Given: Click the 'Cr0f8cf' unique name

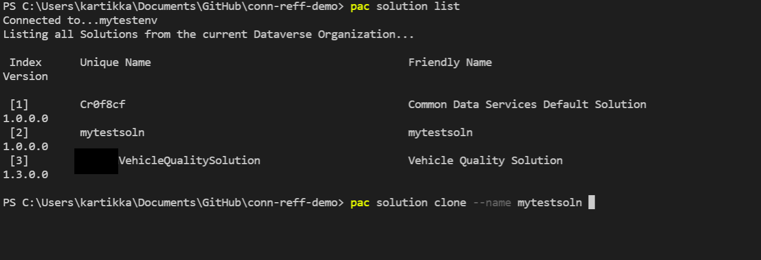Looking at the screenshot, I should pos(102,105).
